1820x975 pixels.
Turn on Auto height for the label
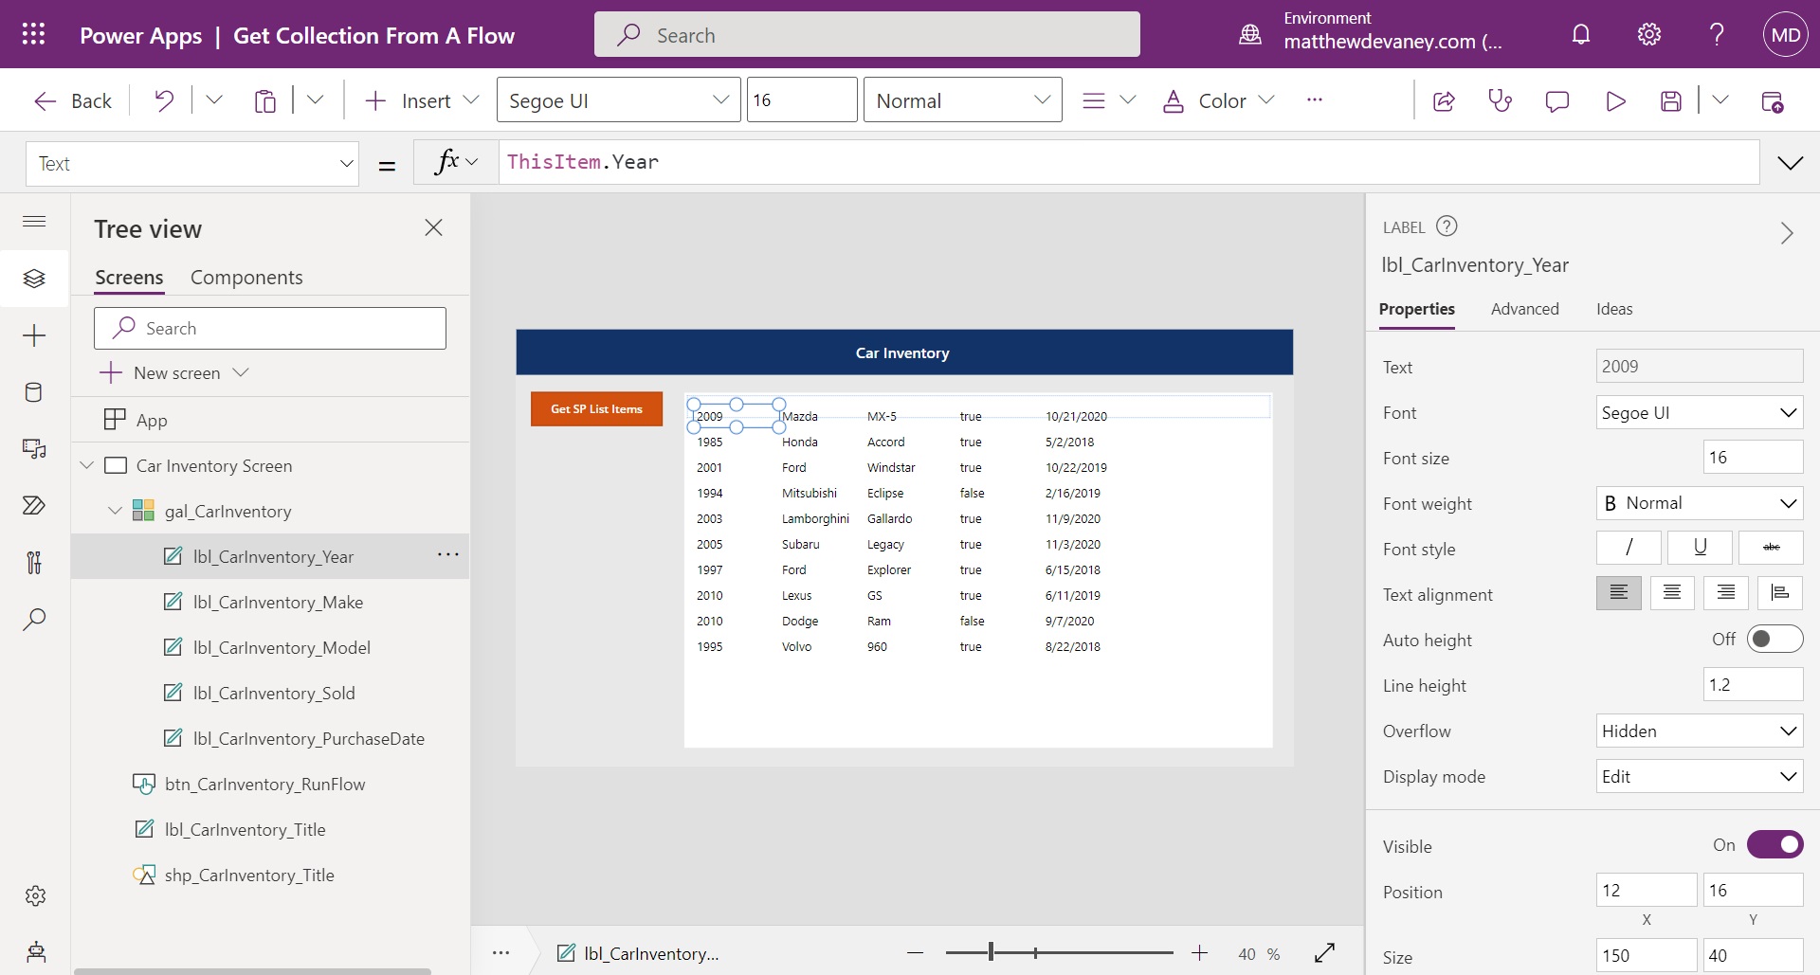(x=1774, y=640)
